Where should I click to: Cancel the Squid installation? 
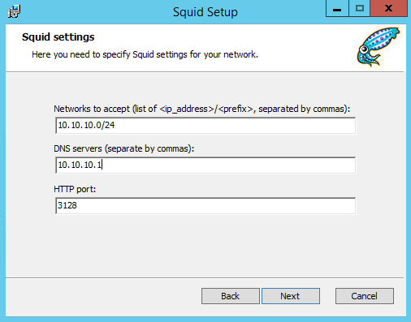click(x=365, y=296)
